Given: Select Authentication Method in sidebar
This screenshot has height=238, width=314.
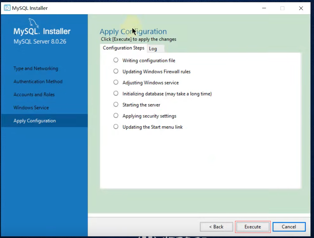Looking at the screenshot, I should pos(38,82).
